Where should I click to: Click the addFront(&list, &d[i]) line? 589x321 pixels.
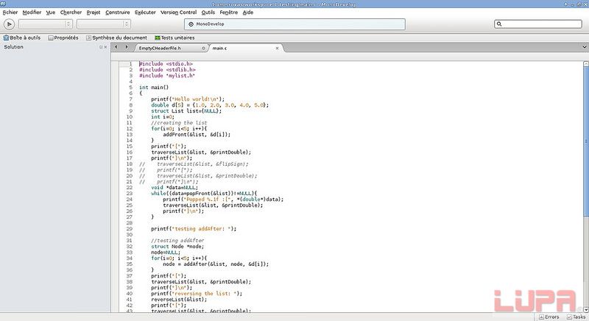click(197, 135)
